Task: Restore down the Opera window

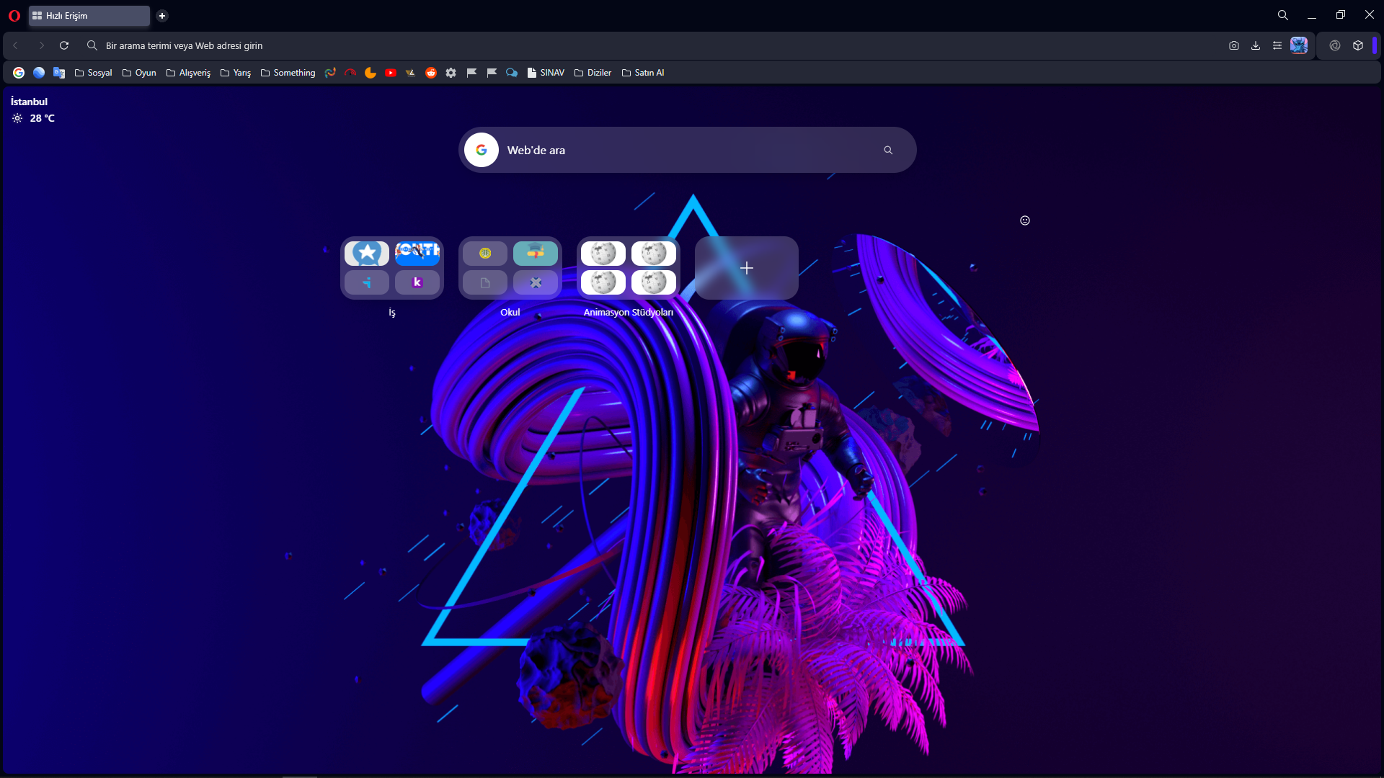Action: pyautogui.click(x=1341, y=15)
